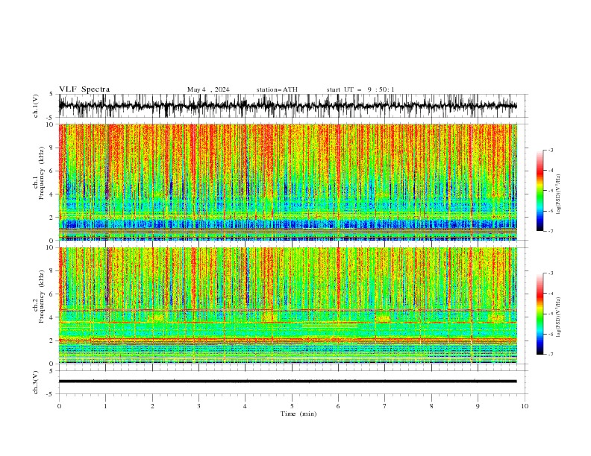Click the "-5" tick on ch.2 colorbar
The image size is (591, 456).
coord(550,314)
